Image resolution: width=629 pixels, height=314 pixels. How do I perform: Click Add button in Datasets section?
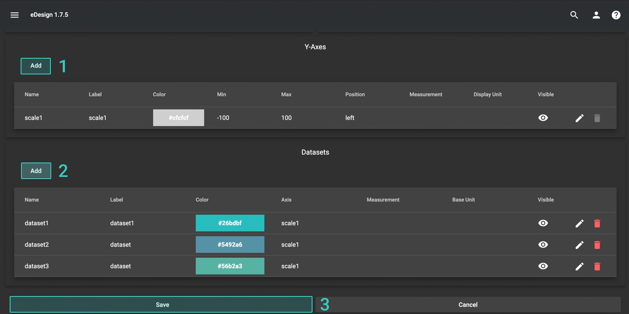pos(36,171)
